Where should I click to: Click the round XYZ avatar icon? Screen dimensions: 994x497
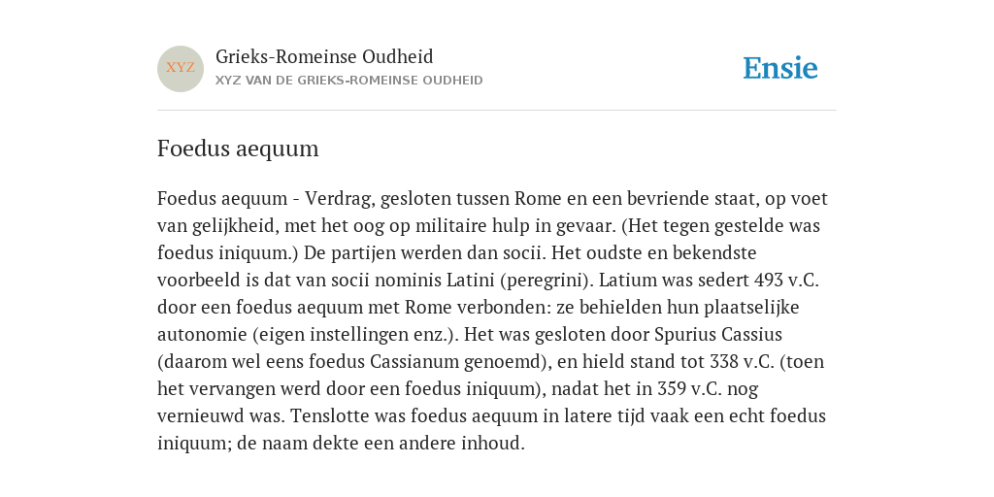(x=180, y=69)
